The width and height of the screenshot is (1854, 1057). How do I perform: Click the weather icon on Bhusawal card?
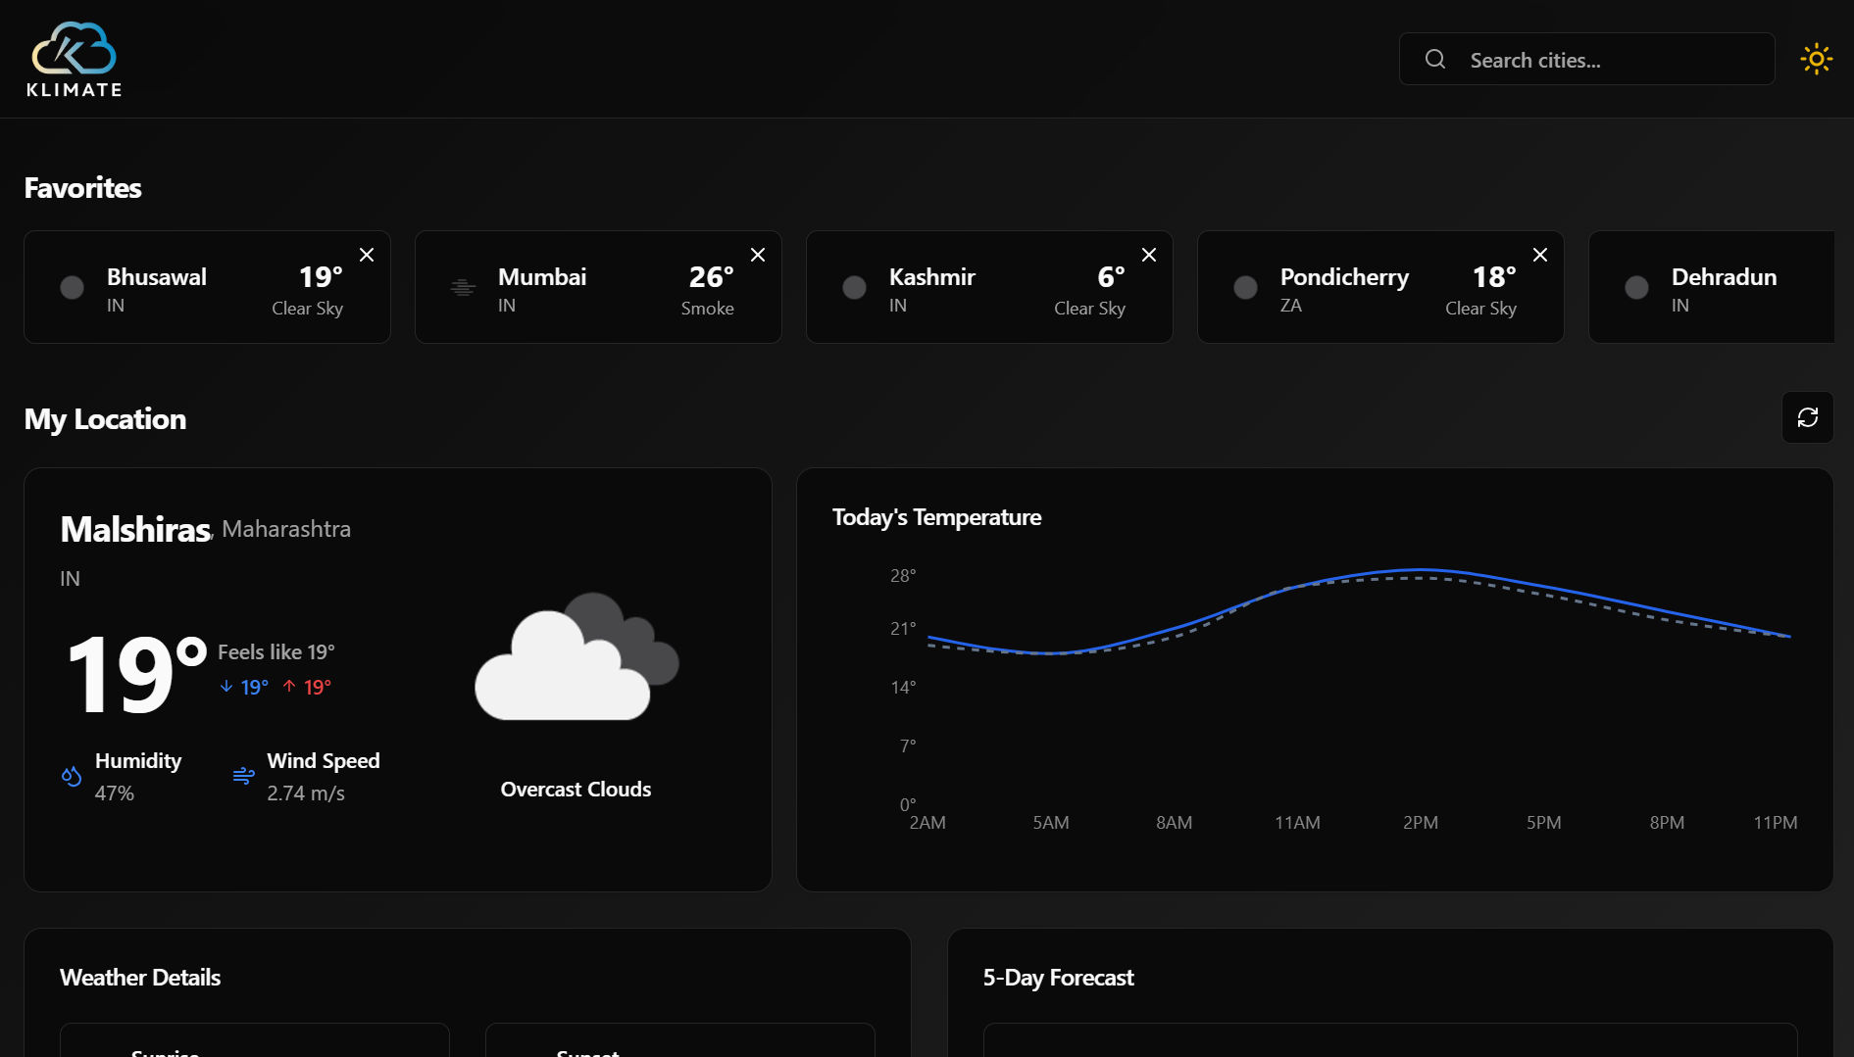(71, 286)
